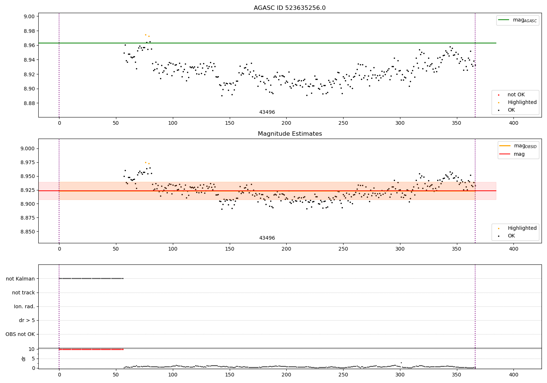Click the red 'mag' legend entry in the middle plot
Screen dimensions: 547x383
pyautogui.click(x=512, y=154)
